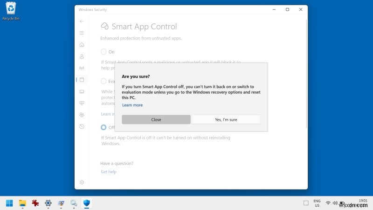
Task: Click 'Are you sure?' dialog heading
Action: click(x=136, y=77)
